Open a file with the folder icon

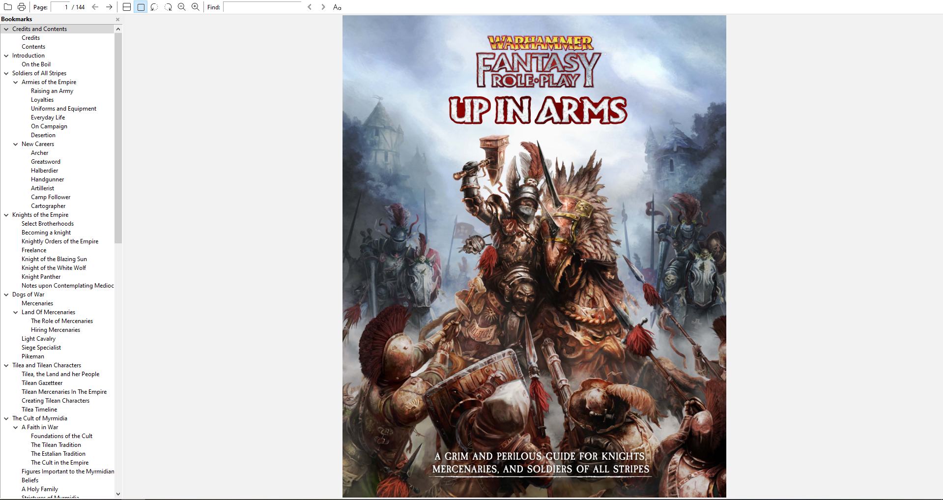[x=8, y=7]
